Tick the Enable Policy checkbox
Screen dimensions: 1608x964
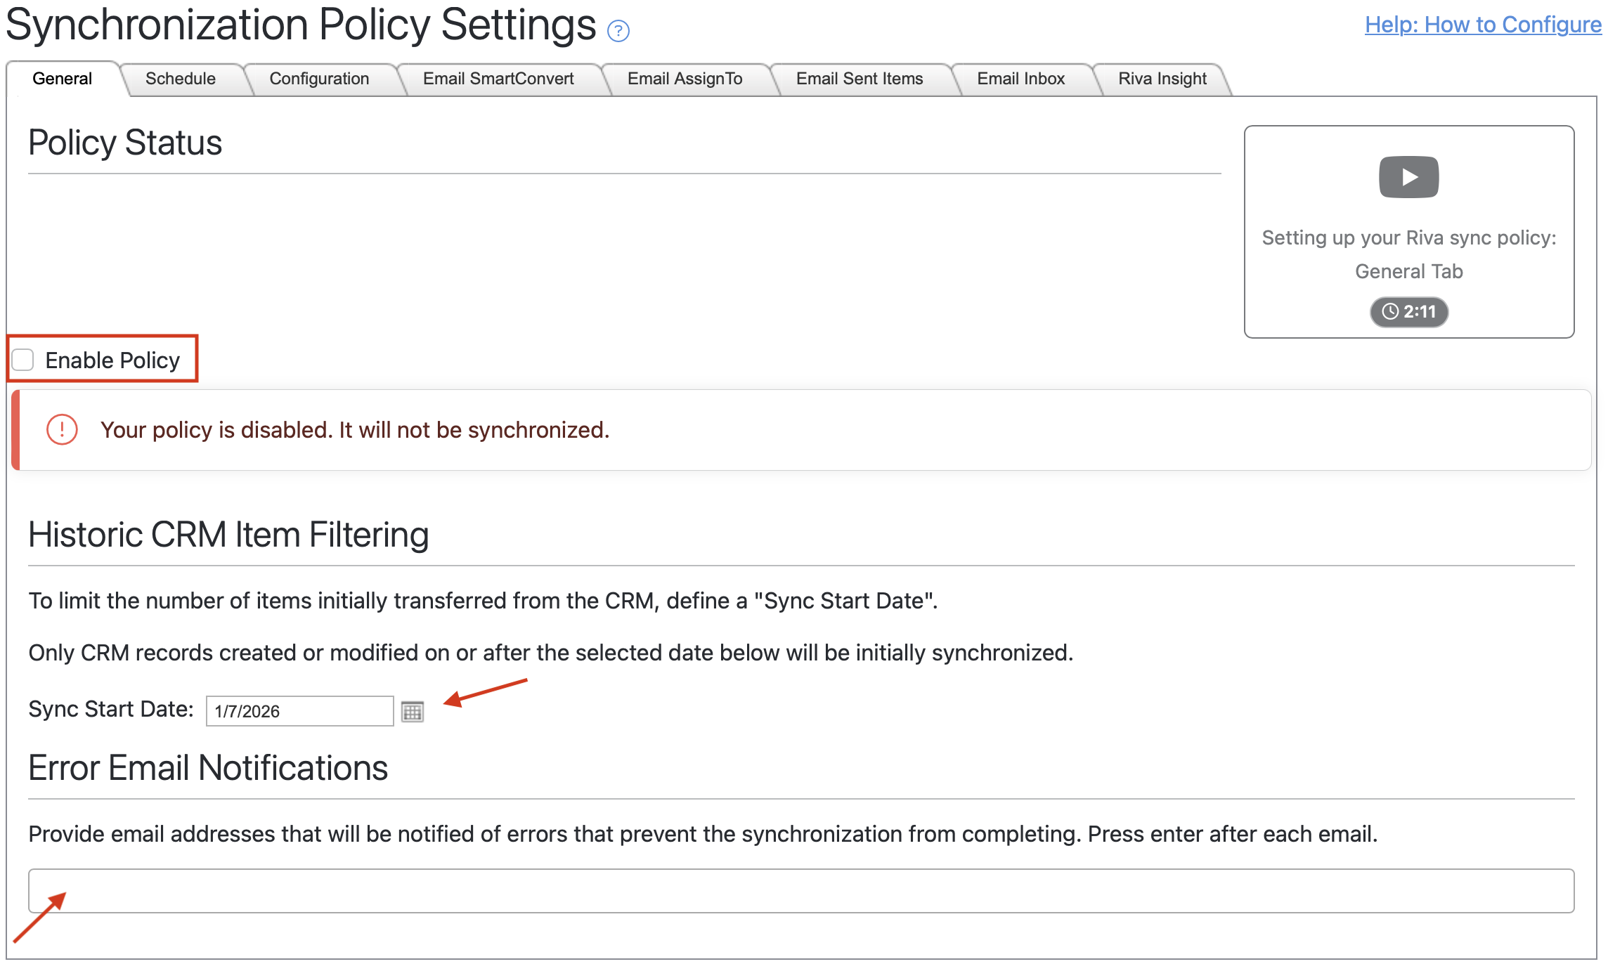(23, 360)
